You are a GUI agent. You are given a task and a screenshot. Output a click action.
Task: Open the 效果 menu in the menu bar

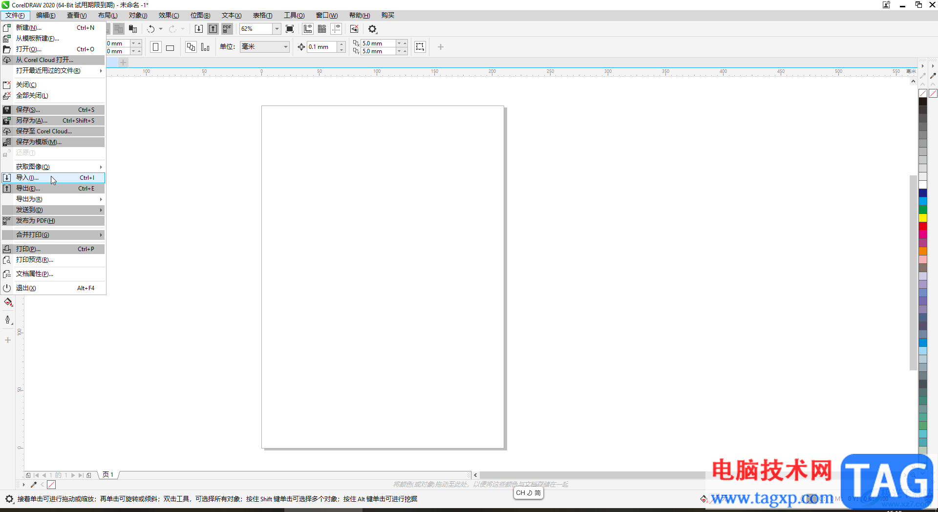pyautogui.click(x=169, y=15)
